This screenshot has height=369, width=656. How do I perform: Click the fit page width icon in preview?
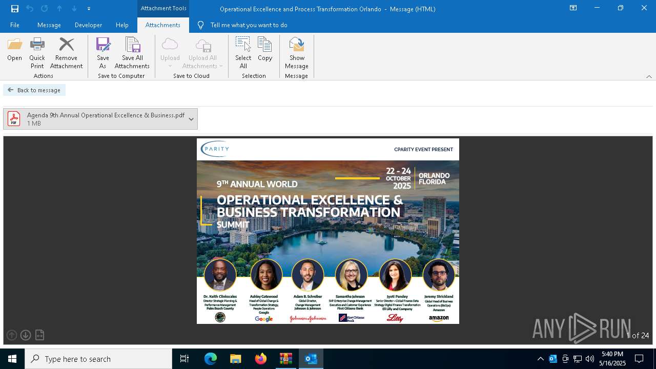(39, 335)
